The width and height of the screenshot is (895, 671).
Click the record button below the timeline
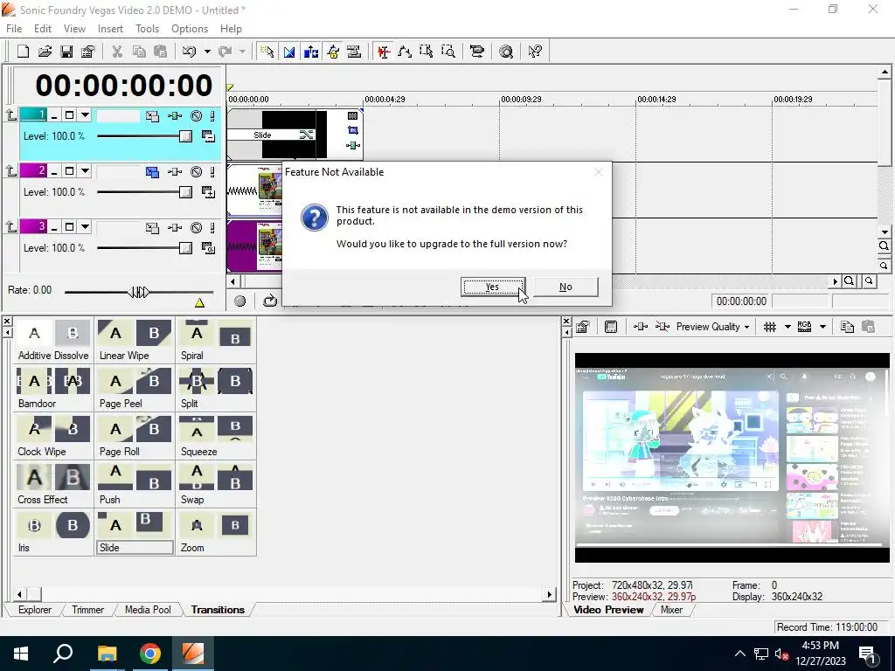click(x=239, y=301)
